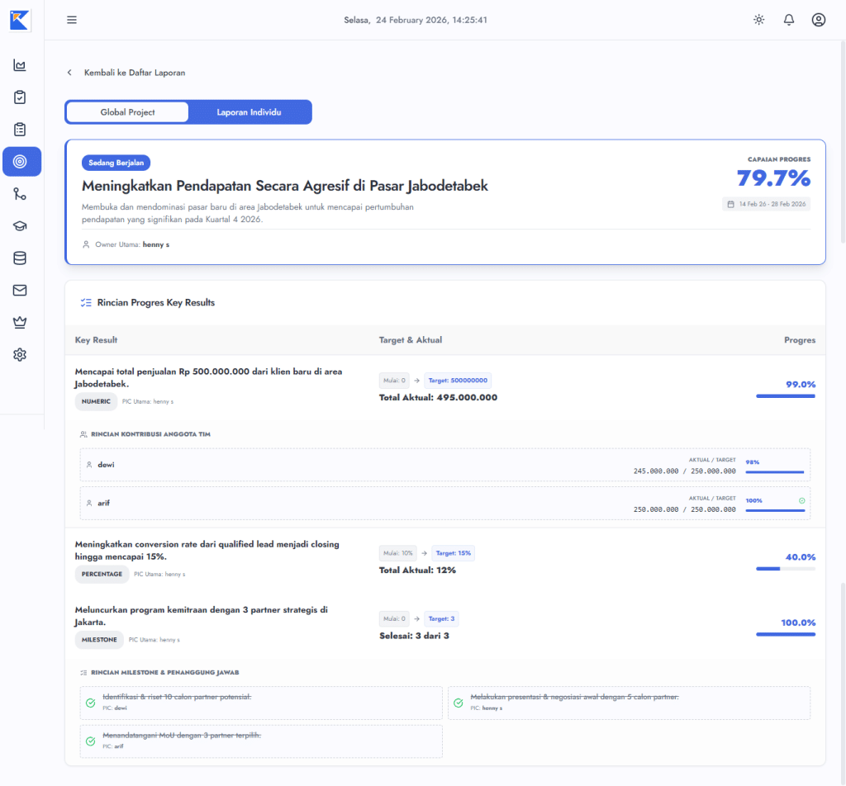Open the settings gear sidebar icon

pyautogui.click(x=20, y=355)
